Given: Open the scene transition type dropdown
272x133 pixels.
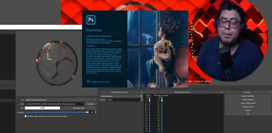Looking at the screenshot, I should pyautogui.click(x=119, y=96).
